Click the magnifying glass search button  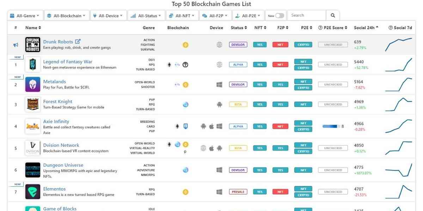(x=333, y=15)
